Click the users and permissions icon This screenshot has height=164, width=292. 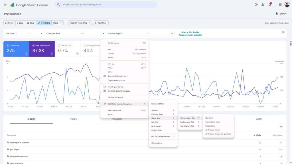click(263, 5)
